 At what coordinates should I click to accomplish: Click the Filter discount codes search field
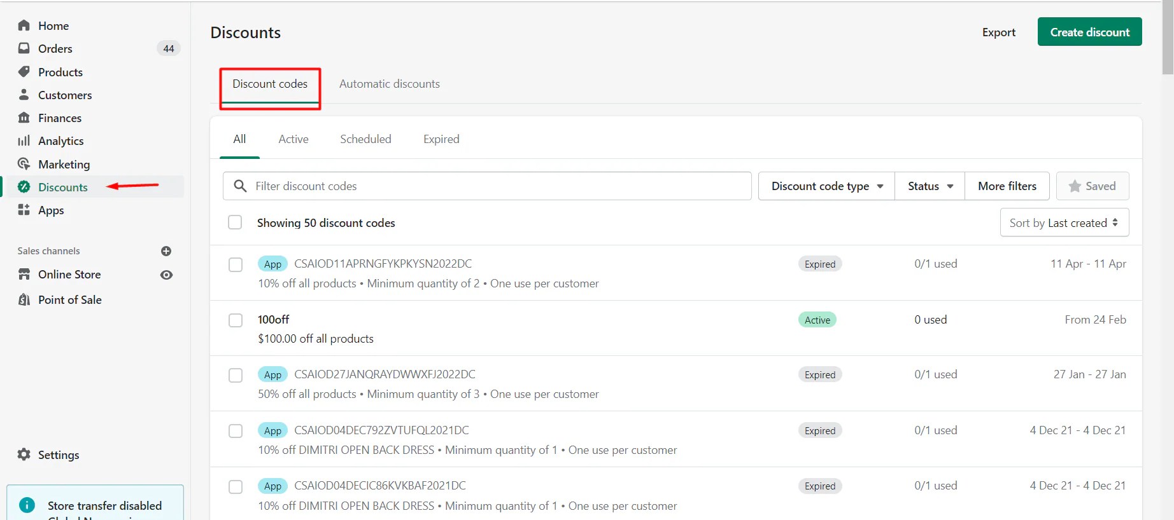[x=487, y=186]
